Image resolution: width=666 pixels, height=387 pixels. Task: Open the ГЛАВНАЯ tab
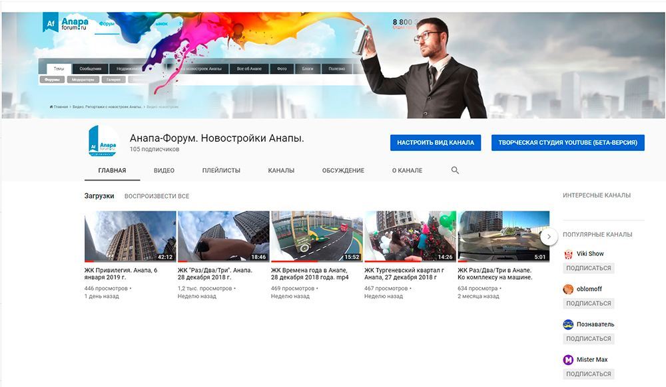click(112, 170)
